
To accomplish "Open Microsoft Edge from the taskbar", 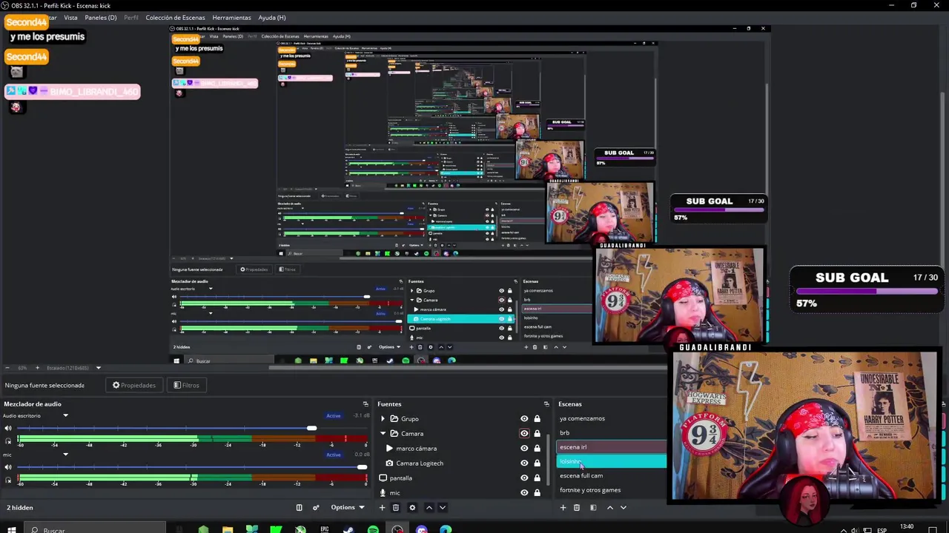I will (x=446, y=530).
